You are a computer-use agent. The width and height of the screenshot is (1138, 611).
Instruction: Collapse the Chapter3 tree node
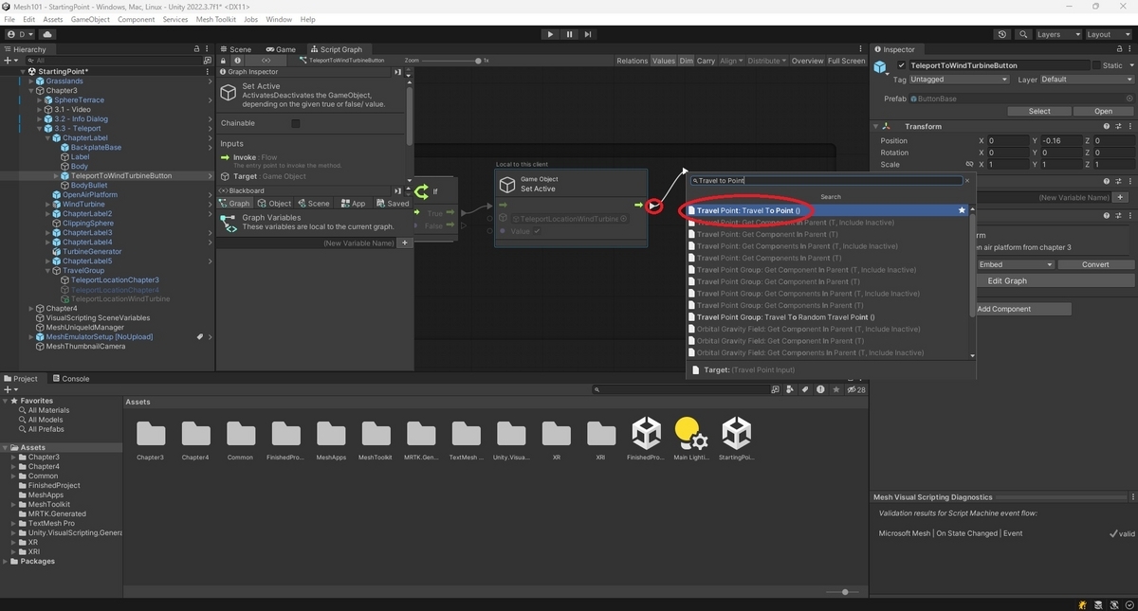[x=30, y=91]
